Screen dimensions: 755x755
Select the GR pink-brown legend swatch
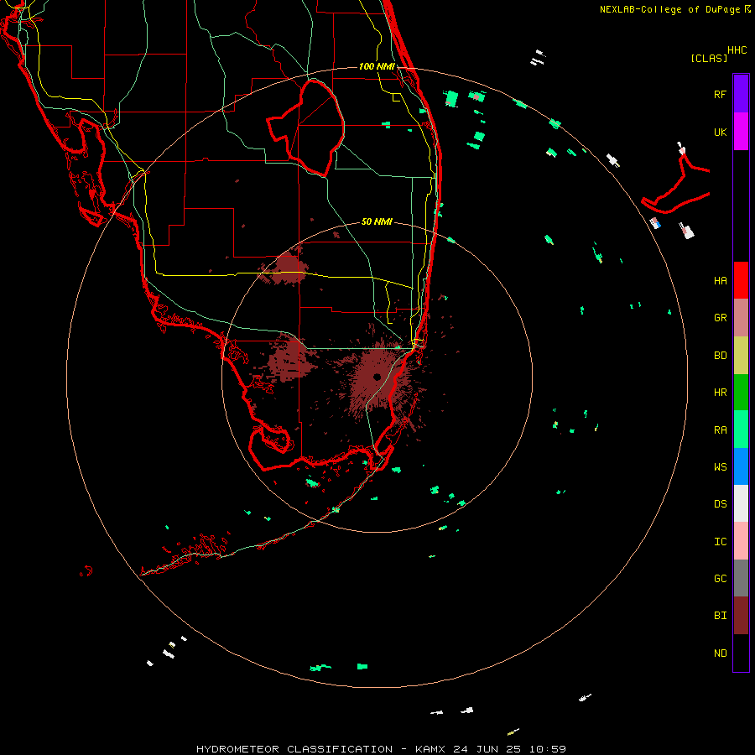[x=741, y=318]
